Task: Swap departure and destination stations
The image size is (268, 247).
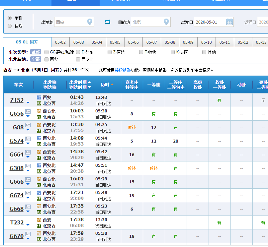Action: click(108, 22)
